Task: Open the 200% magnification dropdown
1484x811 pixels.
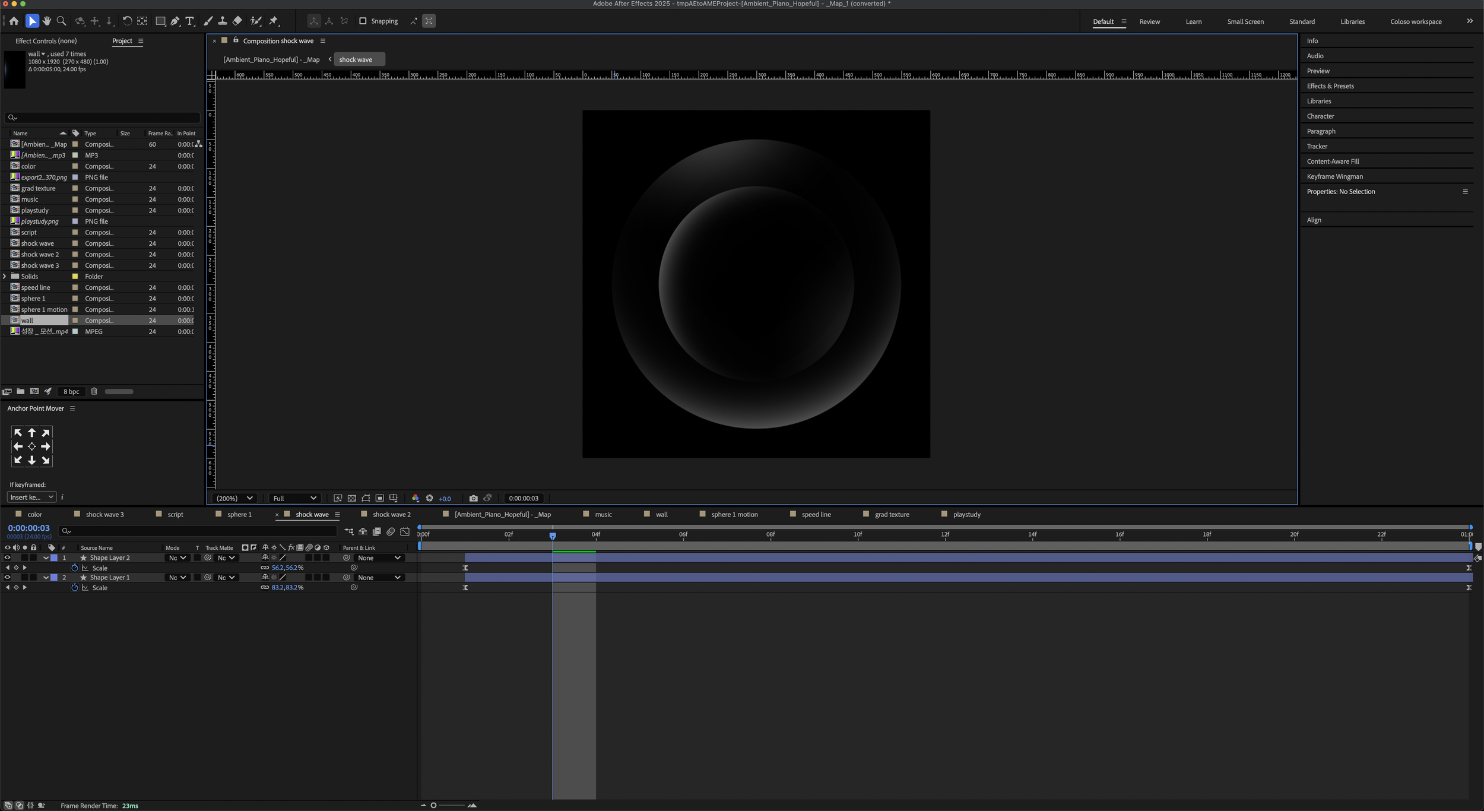Action: point(234,498)
